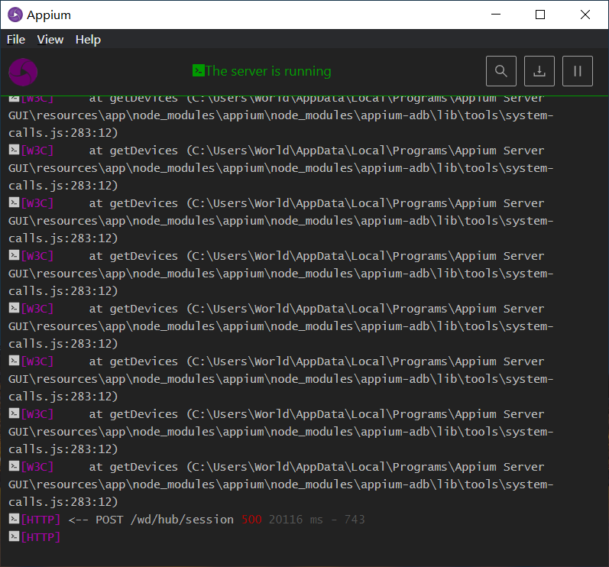
Task: Open the Help menu
Action: tap(88, 40)
